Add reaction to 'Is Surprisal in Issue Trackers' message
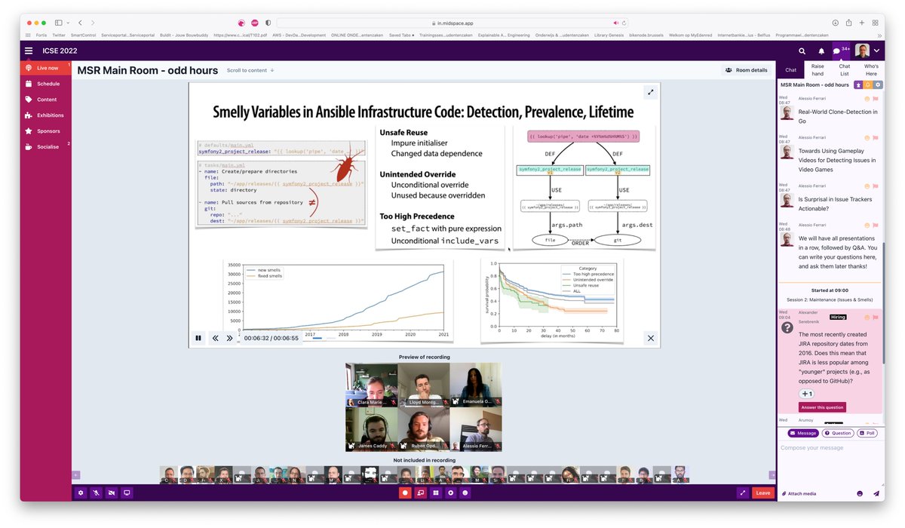905x528 pixels. click(x=867, y=186)
